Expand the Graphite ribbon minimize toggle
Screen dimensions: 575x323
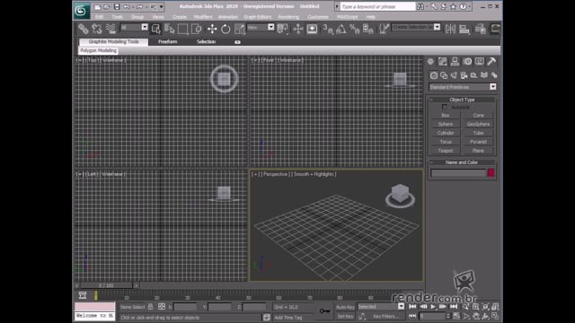(x=237, y=42)
